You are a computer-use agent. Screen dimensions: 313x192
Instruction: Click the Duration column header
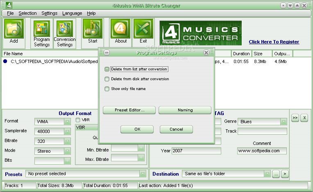tap(241, 54)
